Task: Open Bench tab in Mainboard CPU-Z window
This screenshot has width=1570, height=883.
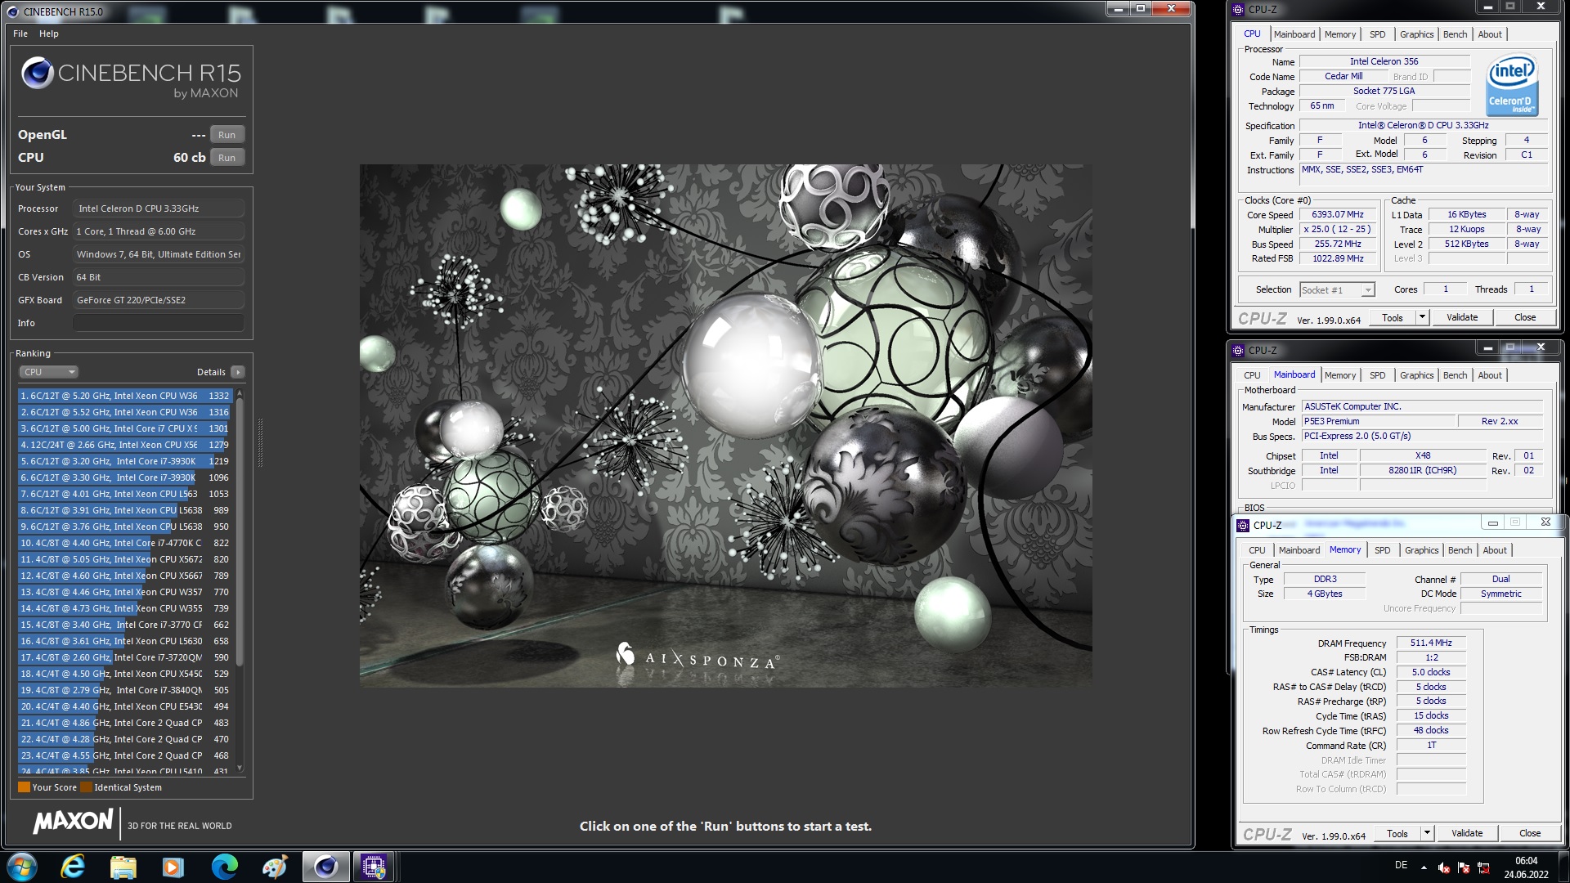Action: [1455, 375]
